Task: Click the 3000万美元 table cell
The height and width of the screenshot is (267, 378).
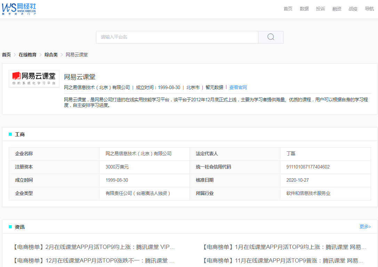Action: pos(117,167)
